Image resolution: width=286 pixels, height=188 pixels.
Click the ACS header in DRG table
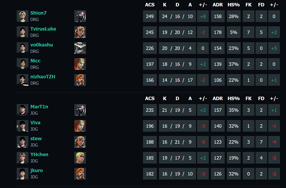[x=150, y=5]
